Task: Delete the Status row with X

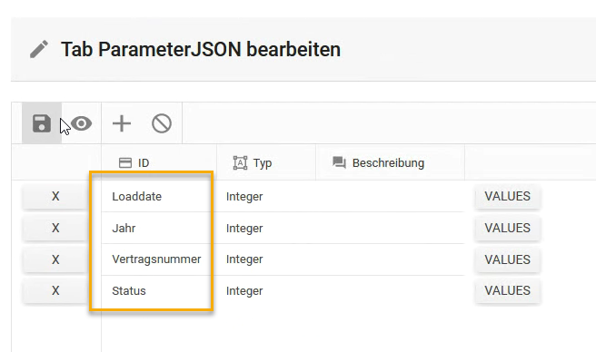Action: [x=55, y=290]
